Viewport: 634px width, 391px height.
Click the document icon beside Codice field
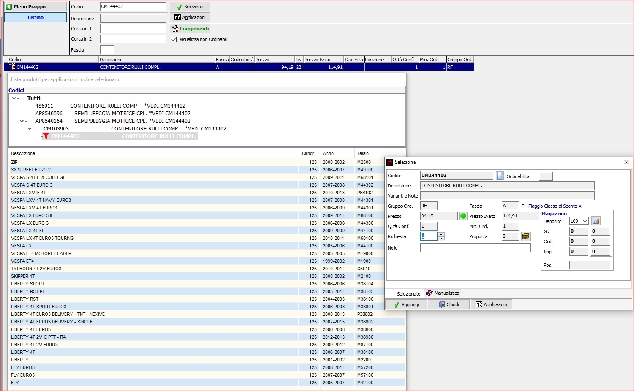tap(500, 176)
